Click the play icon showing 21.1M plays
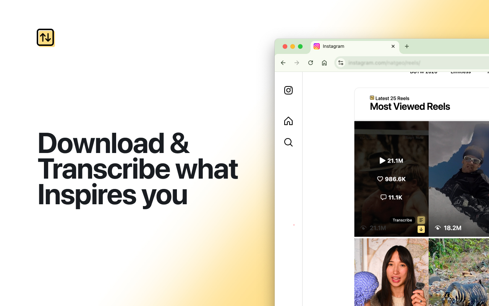The width and height of the screenshot is (489, 306). pyautogui.click(x=382, y=161)
